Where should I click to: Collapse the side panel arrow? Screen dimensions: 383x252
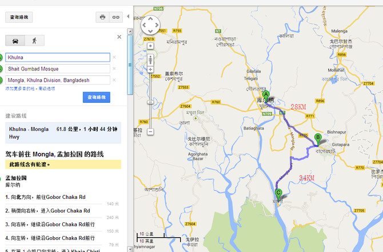pos(128,17)
